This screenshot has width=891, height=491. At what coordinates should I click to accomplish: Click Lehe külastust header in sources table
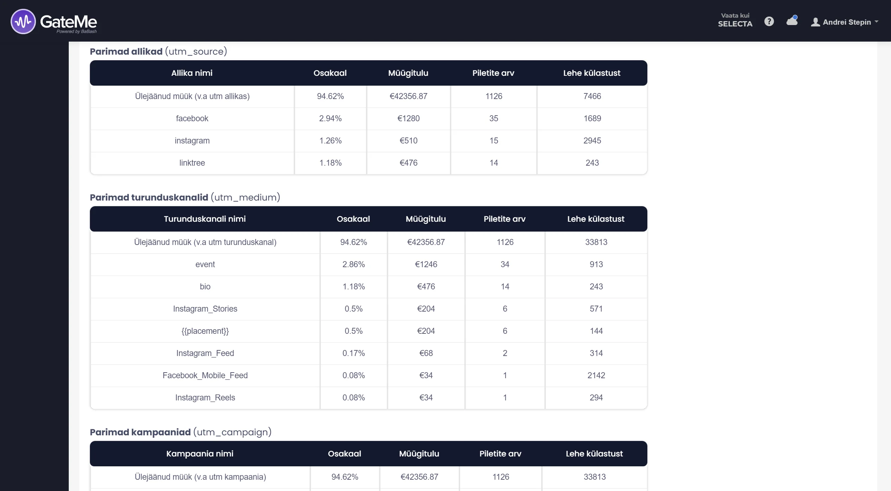[592, 73]
